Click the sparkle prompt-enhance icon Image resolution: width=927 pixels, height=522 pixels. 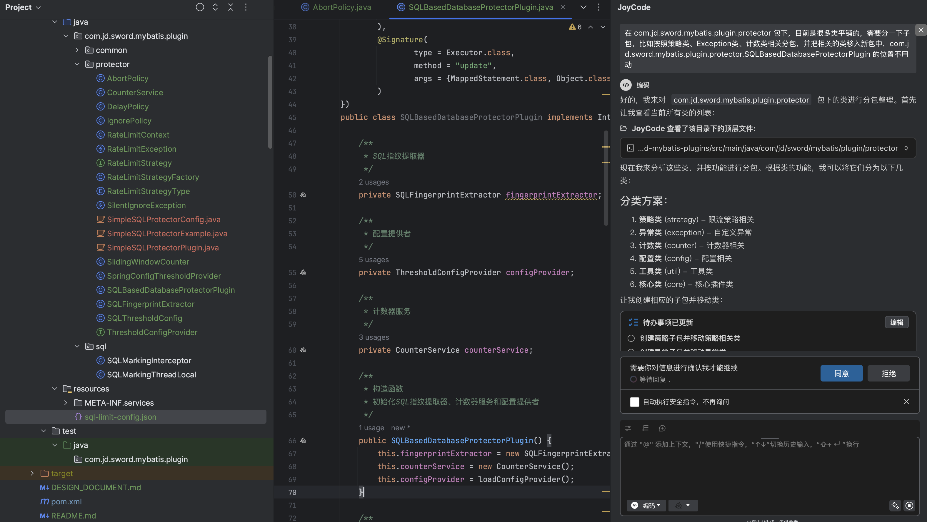[x=895, y=506]
